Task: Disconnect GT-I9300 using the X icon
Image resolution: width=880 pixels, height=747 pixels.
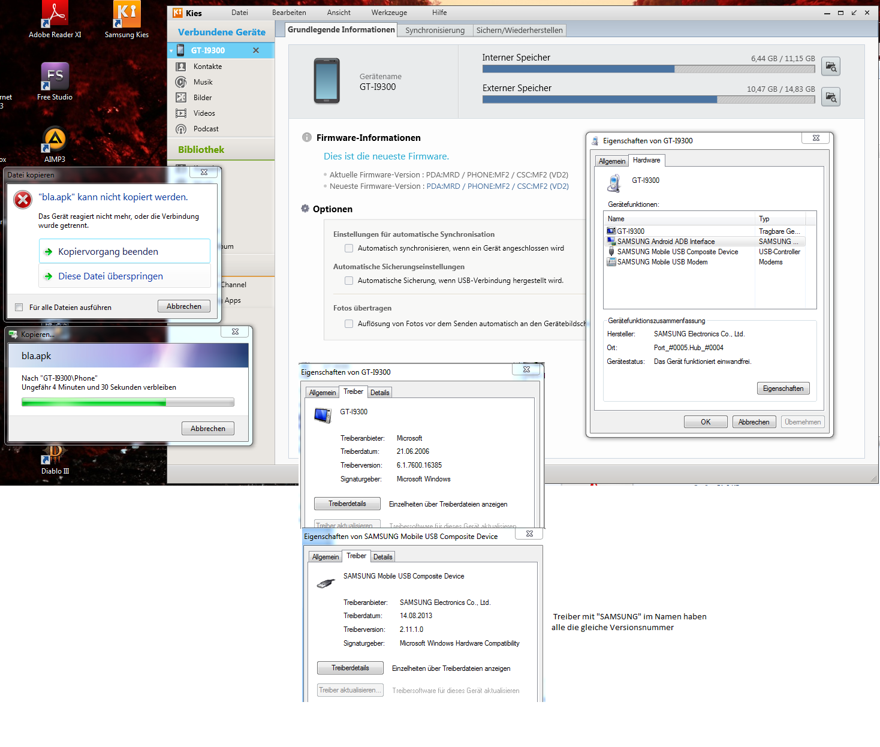Action: [x=256, y=50]
